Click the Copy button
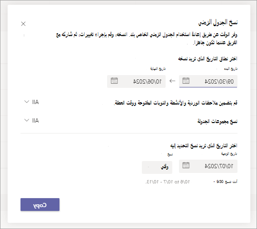This screenshot has width=257, height=229. point(40,204)
